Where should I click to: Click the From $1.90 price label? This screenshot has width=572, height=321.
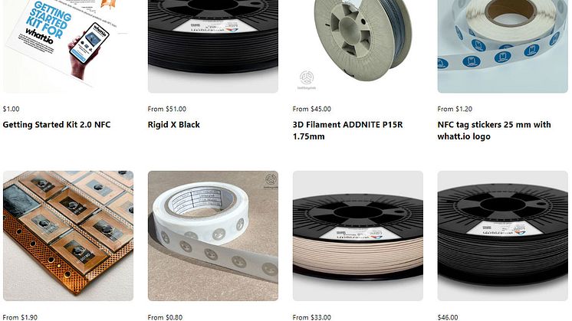[x=20, y=318]
